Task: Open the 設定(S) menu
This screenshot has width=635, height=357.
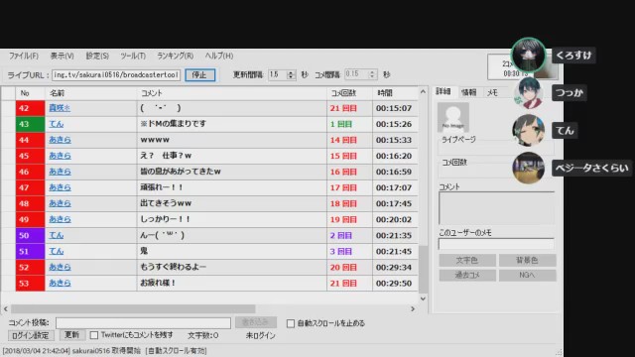Action: pyautogui.click(x=97, y=56)
